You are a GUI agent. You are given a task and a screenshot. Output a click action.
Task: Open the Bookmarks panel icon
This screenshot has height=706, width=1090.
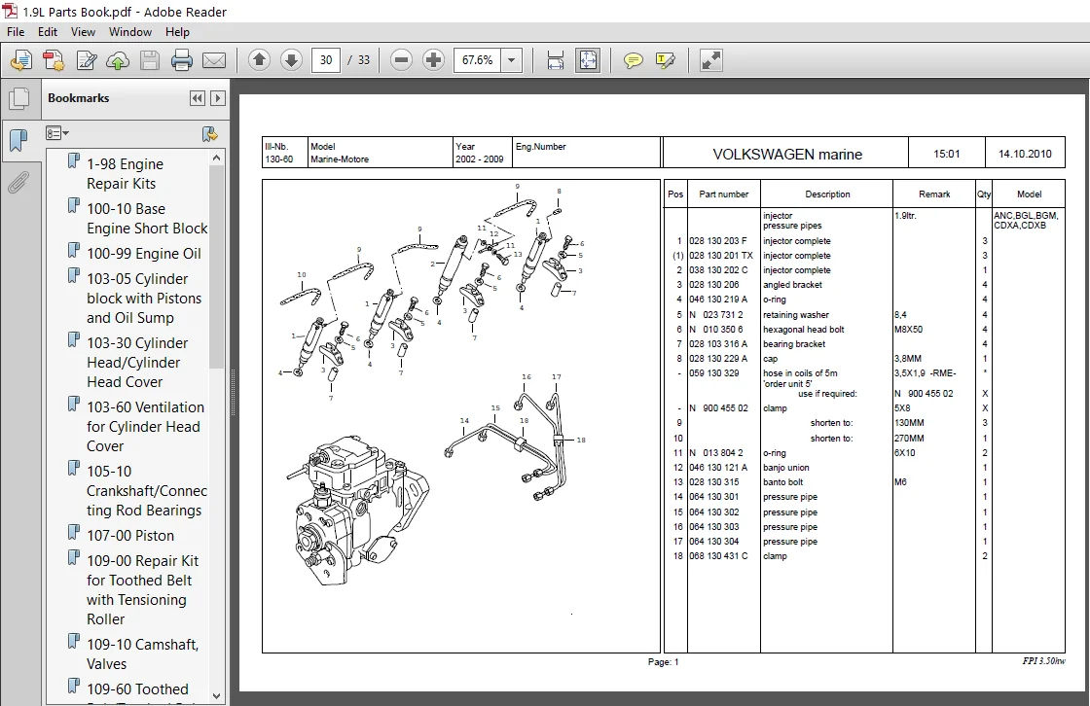click(x=18, y=141)
